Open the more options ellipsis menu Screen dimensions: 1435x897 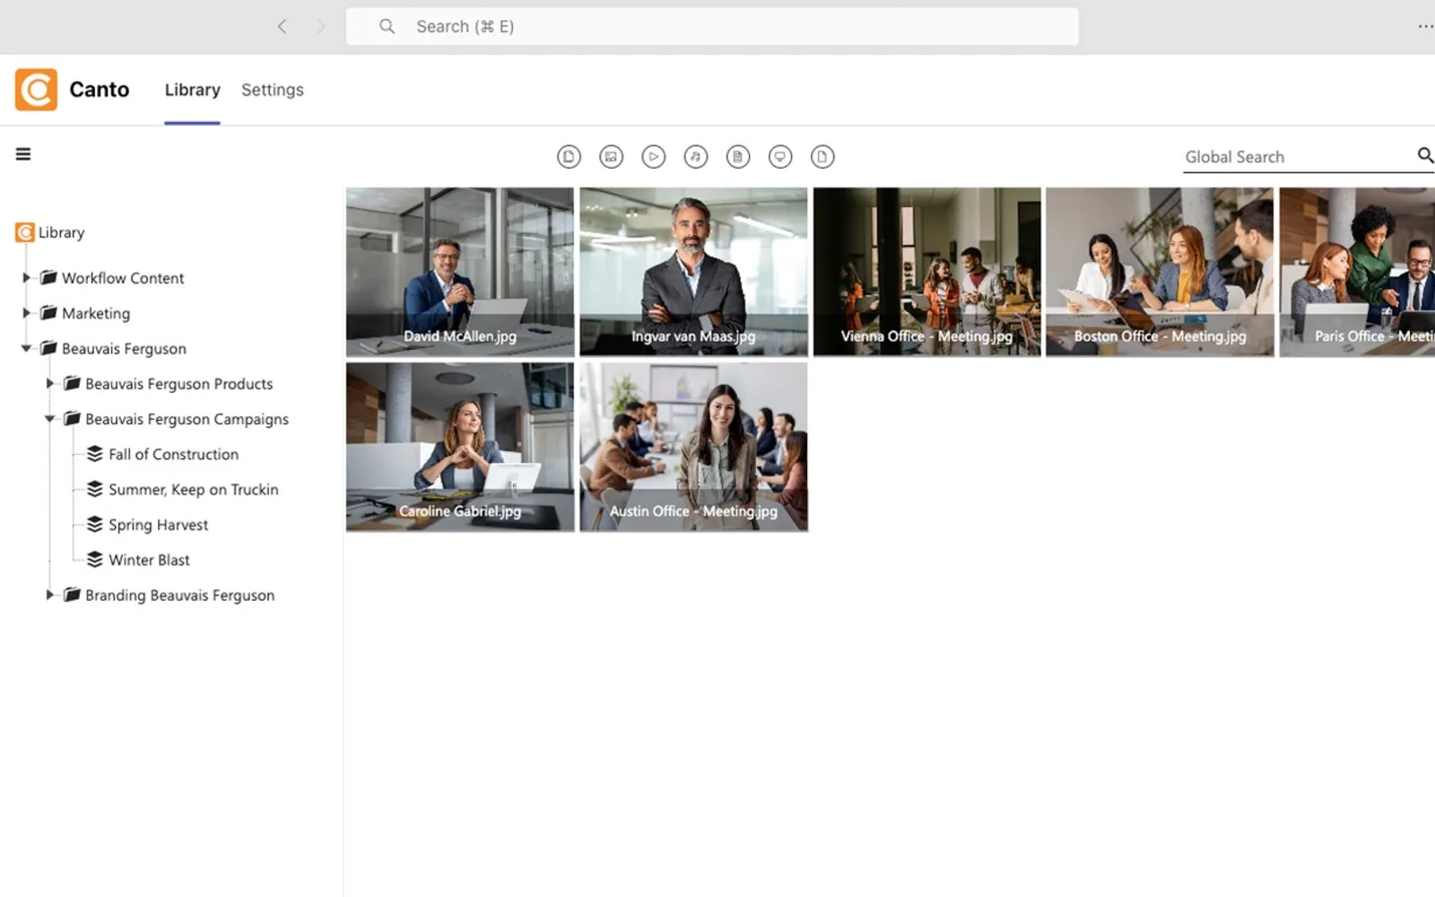1425,27
